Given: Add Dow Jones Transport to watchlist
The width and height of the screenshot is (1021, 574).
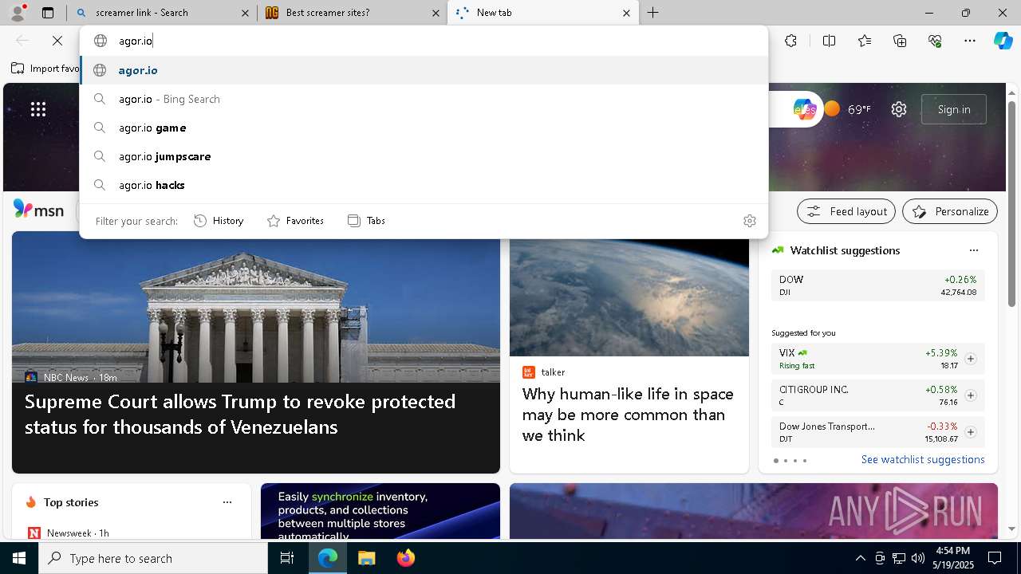Looking at the screenshot, I should pos(971,432).
